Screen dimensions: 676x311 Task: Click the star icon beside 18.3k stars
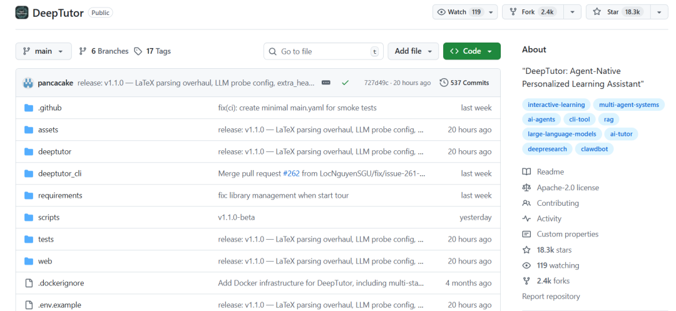coord(526,250)
